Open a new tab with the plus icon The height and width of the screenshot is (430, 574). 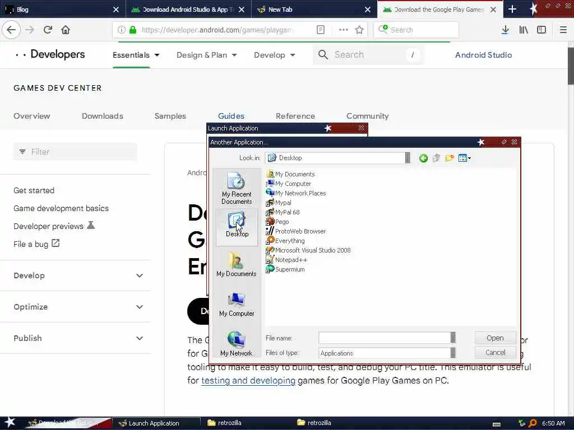pos(512,9)
